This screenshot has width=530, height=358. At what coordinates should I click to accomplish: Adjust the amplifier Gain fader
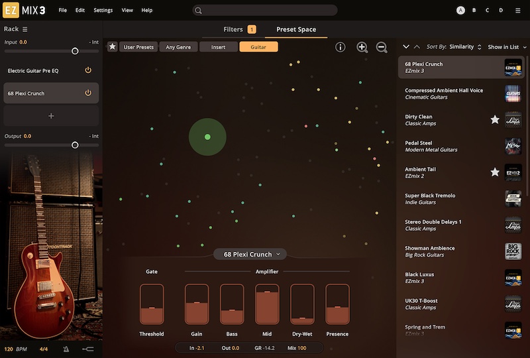point(197,304)
